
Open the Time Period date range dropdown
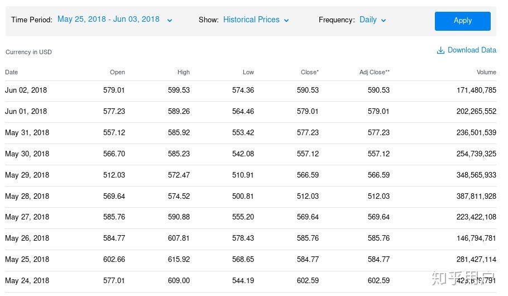click(115, 20)
